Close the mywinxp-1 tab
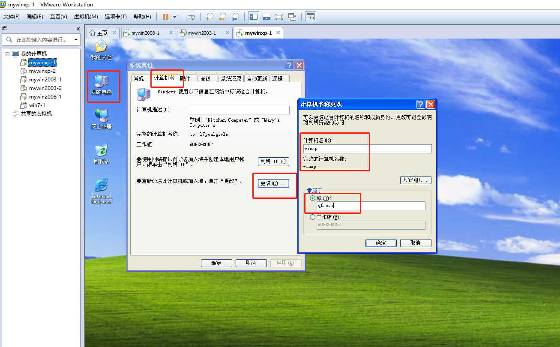Image resolution: width=560 pixels, height=347 pixels. pos(278,33)
